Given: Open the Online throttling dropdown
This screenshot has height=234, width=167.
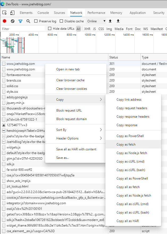Looking at the screenshot, I should tap(96, 21).
